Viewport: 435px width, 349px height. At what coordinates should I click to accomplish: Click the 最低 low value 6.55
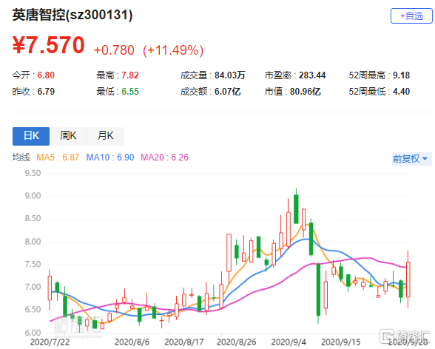[130, 92]
